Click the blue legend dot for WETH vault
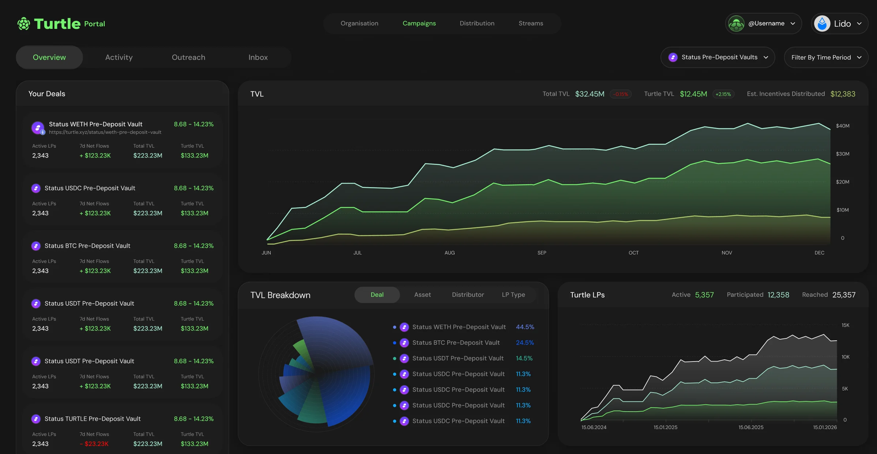 coord(395,327)
